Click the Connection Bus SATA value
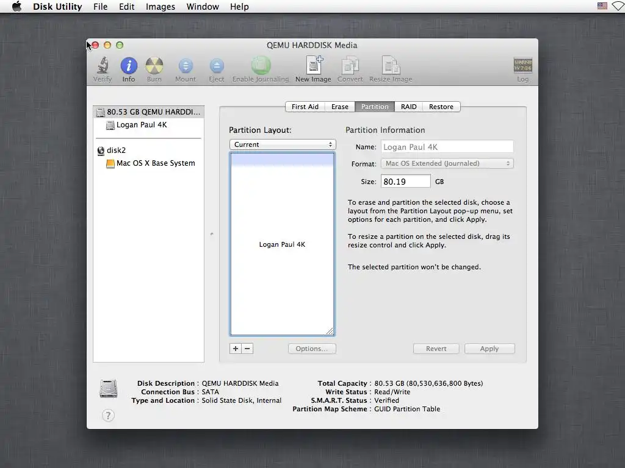 (210, 392)
